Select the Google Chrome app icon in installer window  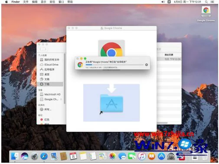click(111, 48)
